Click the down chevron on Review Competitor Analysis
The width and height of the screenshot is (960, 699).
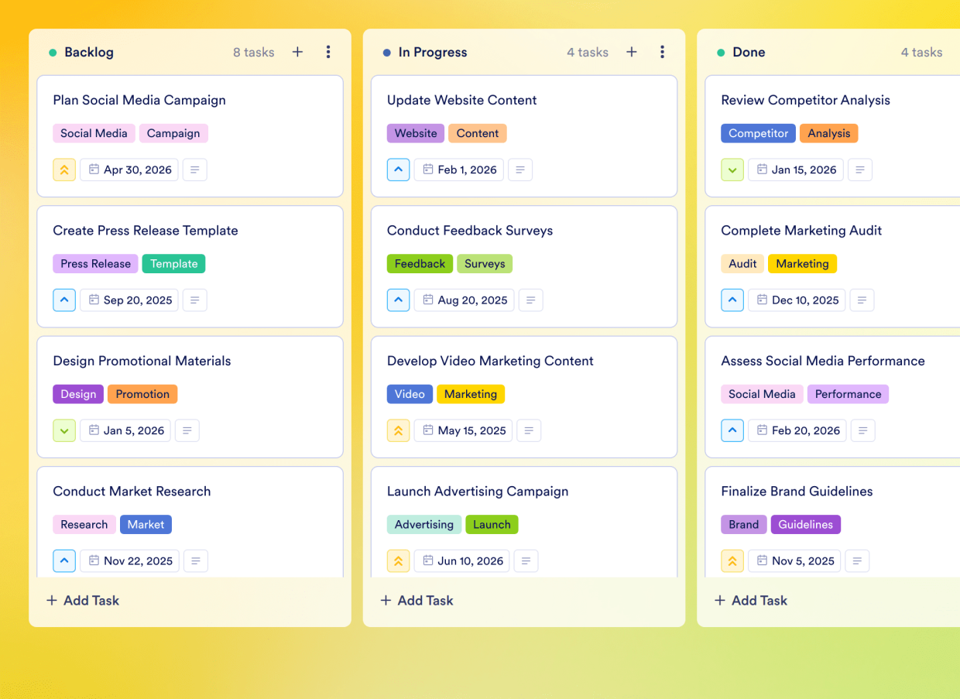click(732, 170)
